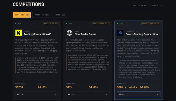The height and width of the screenshot is (101, 176).
Task: Click the 2d 09h closing countdown
Action: 42,87
